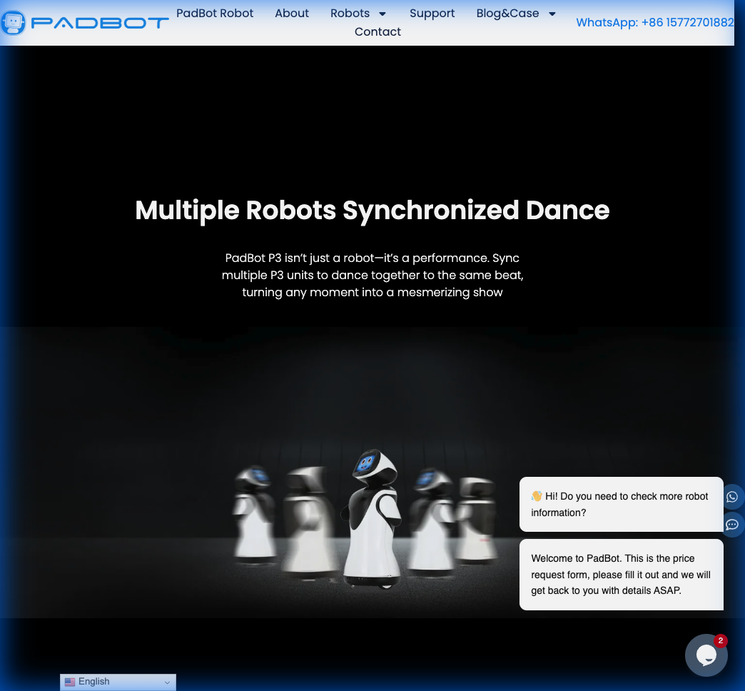745x691 pixels.
Task: Click the speech bubble messaging icon on the right
Action: (732, 525)
